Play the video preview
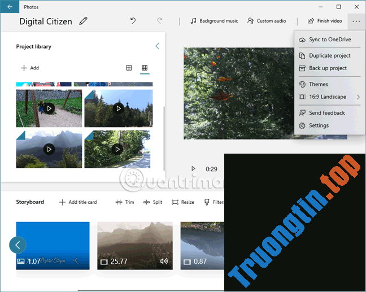Image resolution: width=366 pixels, height=292 pixels. pos(193,168)
